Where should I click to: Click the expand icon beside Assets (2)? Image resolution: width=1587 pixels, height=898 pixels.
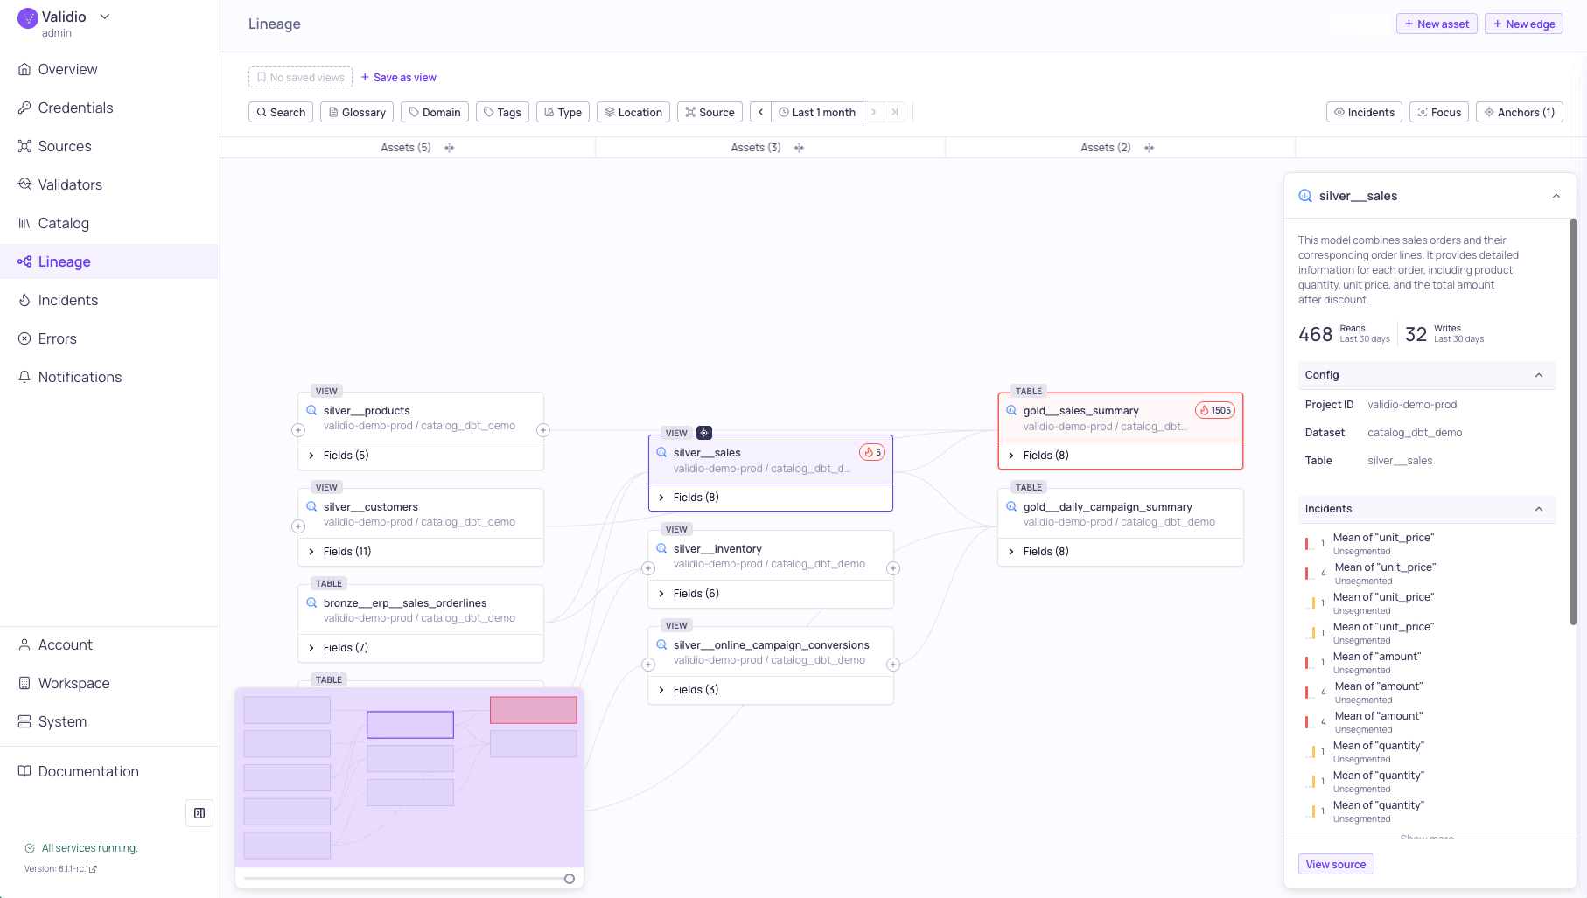[1149, 148]
